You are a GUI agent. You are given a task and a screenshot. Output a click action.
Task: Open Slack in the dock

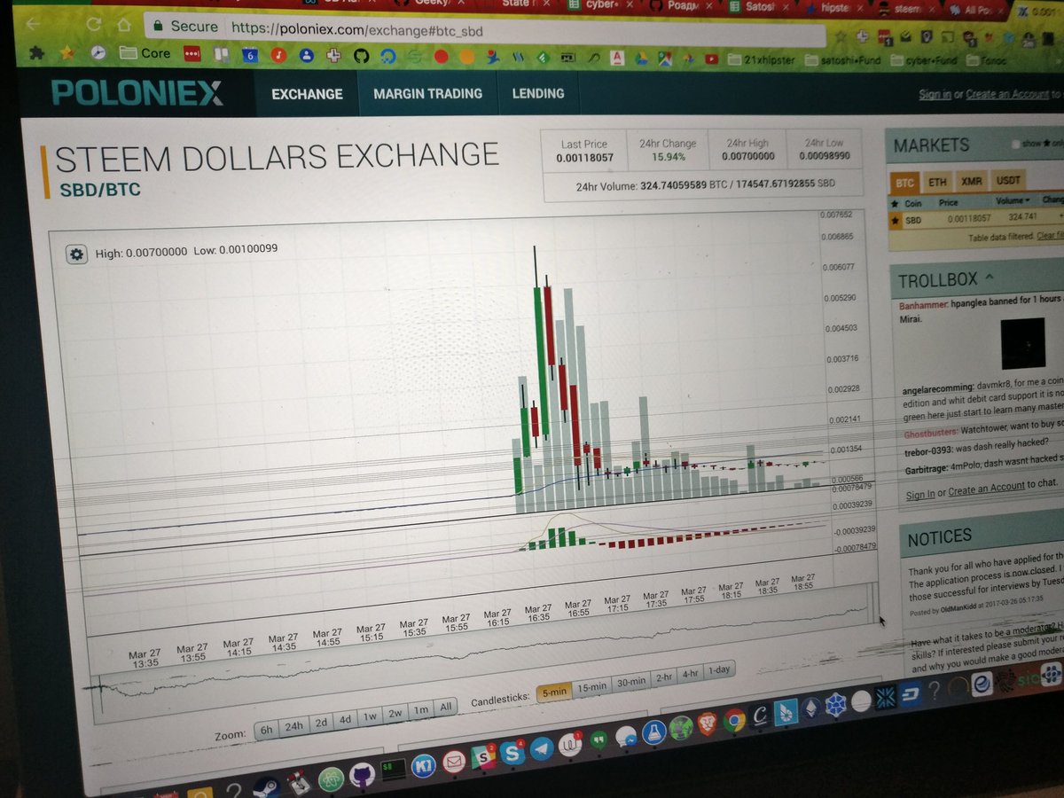click(483, 756)
